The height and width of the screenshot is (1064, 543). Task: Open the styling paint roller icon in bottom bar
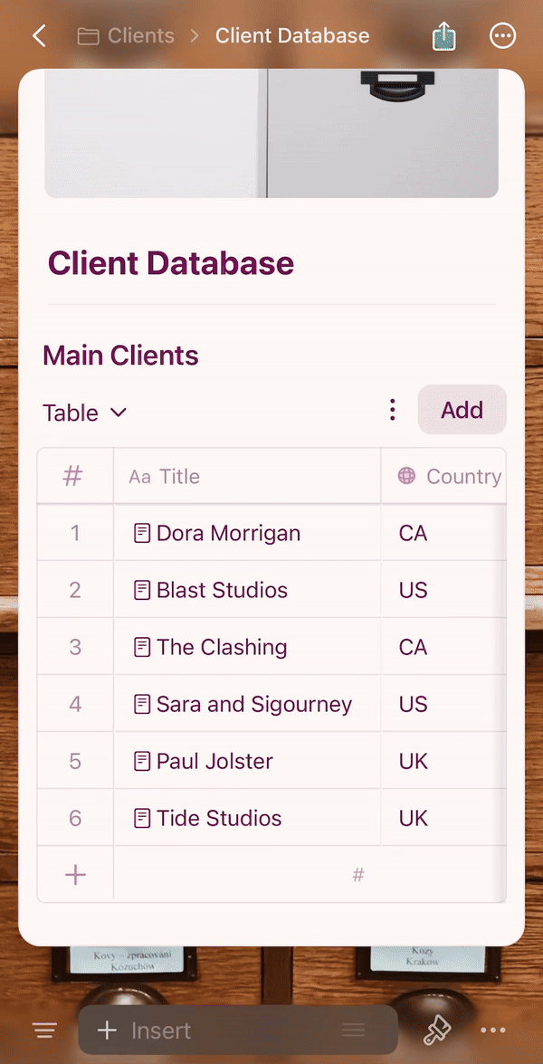coord(437,1030)
